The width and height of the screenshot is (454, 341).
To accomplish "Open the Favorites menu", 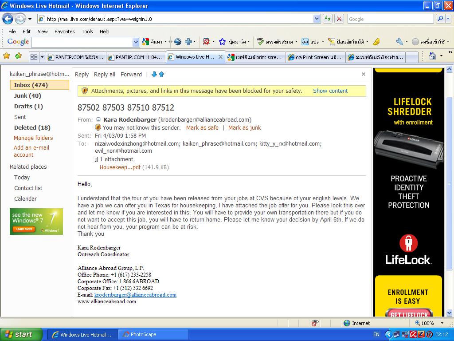I will point(65,32).
